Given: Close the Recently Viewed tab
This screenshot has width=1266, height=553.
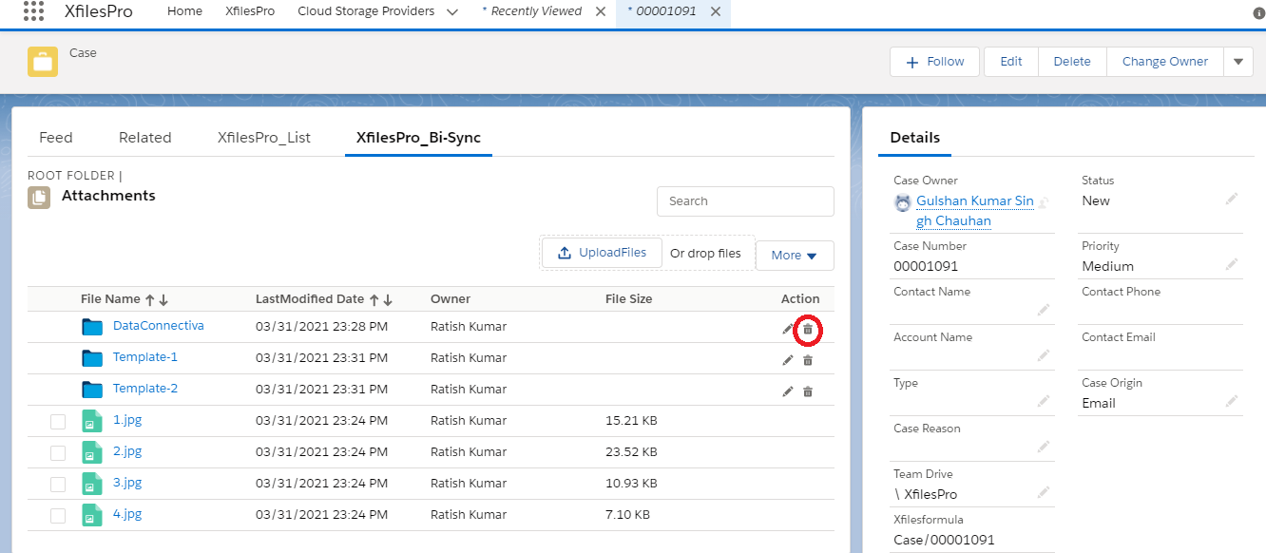Looking at the screenshot, I should pyautogui.click(x=600, y=11).
